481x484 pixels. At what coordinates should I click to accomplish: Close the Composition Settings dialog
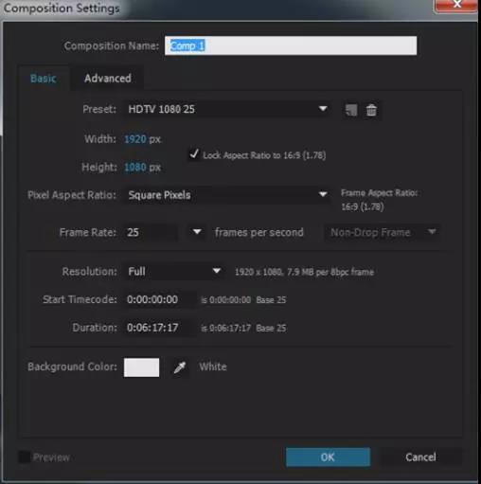point(456,6)
